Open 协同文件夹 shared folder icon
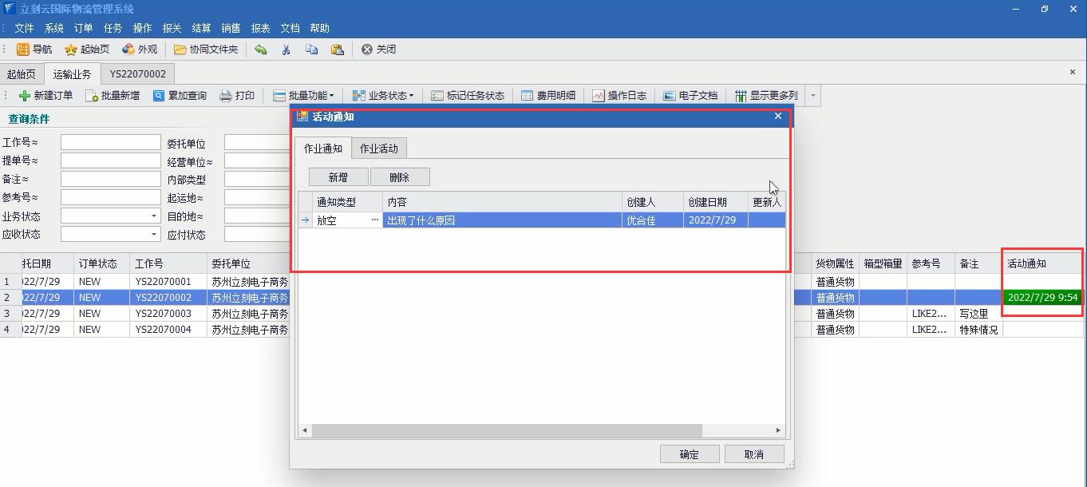The image size is (1087, 487). 180,49
